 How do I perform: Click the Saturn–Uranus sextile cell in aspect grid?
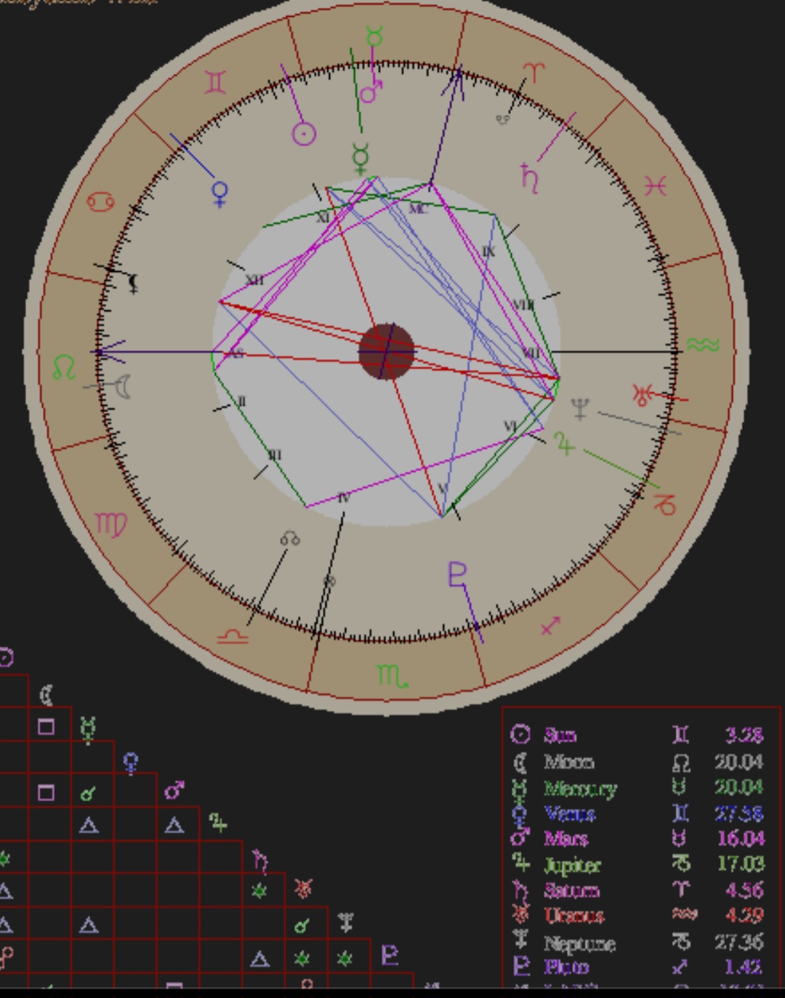(x=260, y=891)
